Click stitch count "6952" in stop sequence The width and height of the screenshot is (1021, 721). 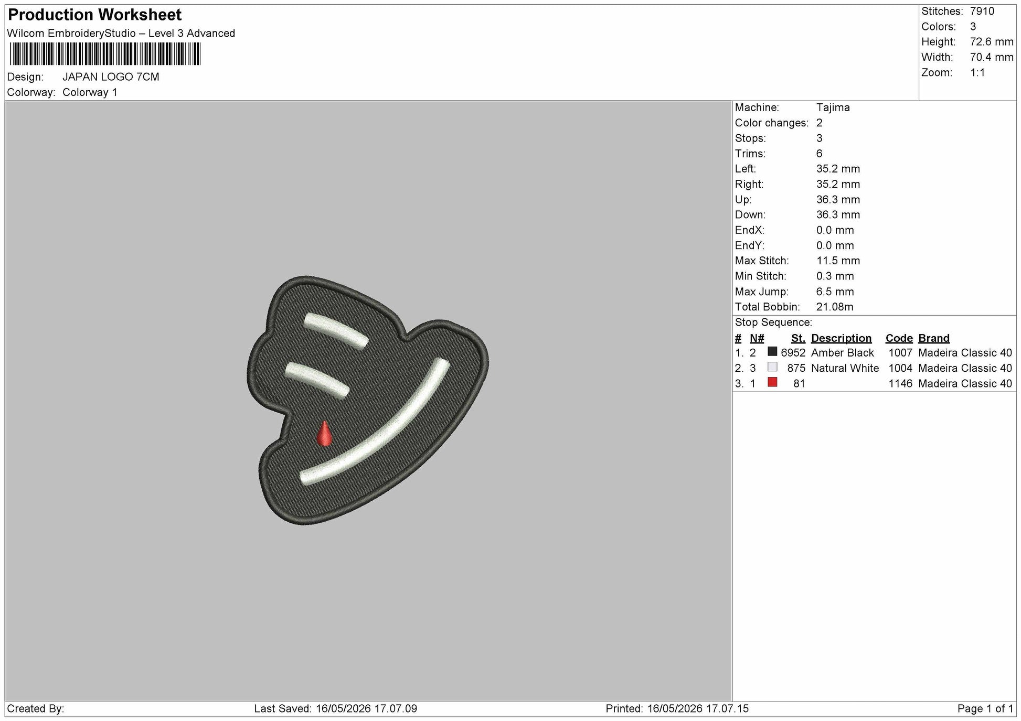793,353
